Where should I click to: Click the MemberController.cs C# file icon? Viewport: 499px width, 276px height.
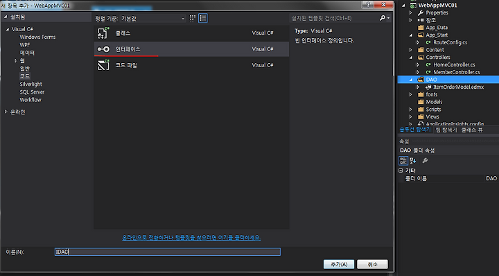point(428,72)
